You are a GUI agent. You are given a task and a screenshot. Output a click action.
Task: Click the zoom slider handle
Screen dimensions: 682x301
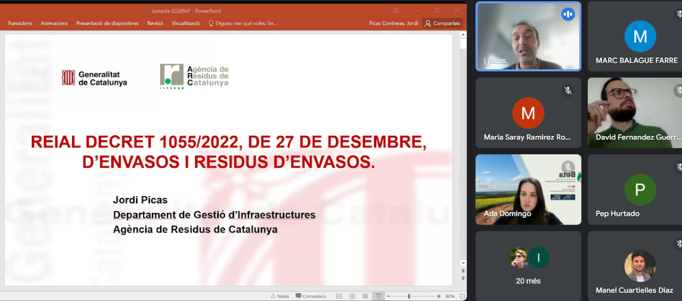point(409,296)
